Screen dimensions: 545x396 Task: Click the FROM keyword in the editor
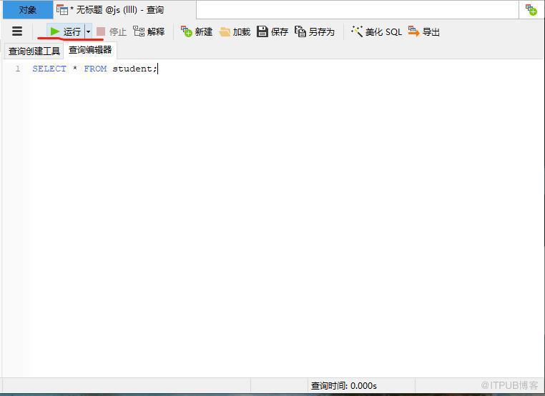(x=95, y=69)
